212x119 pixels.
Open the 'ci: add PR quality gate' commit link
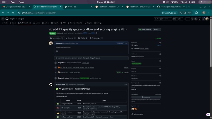tap(77, 68)
